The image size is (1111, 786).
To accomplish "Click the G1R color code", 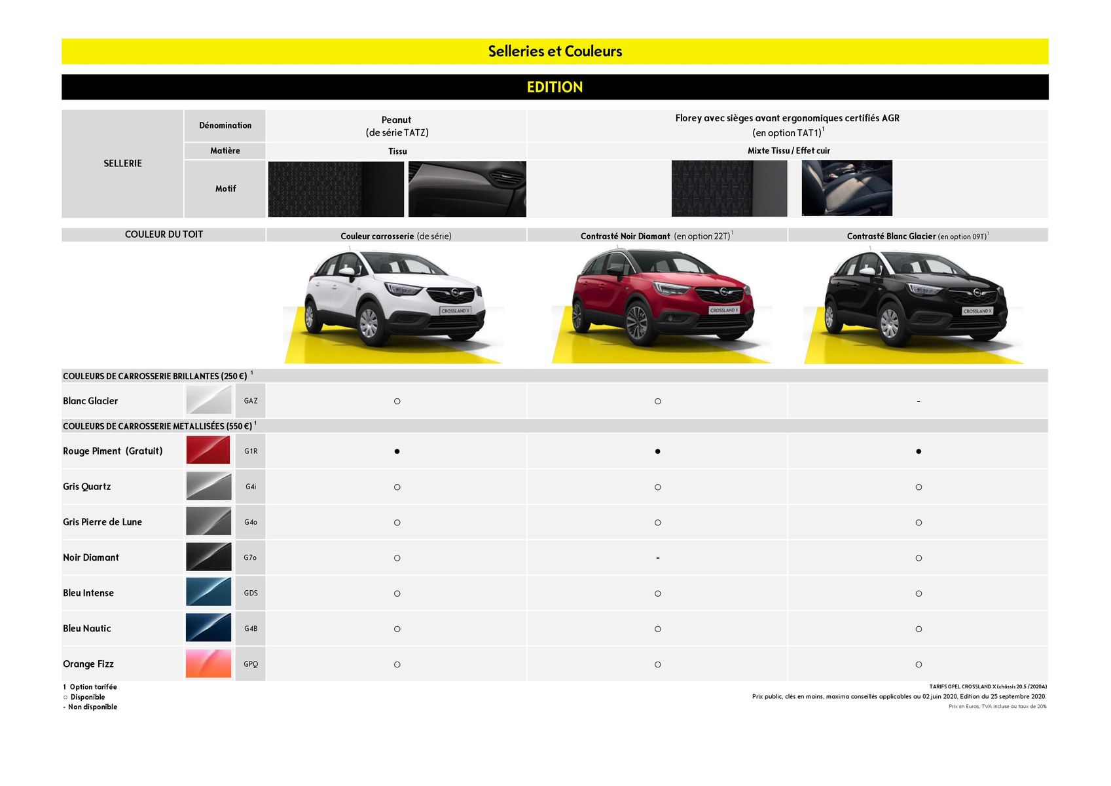I will (251, 451).
